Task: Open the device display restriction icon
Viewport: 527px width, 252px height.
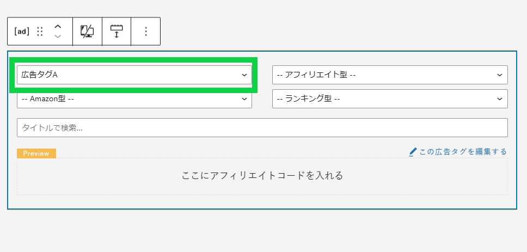Action: (87, 31)
